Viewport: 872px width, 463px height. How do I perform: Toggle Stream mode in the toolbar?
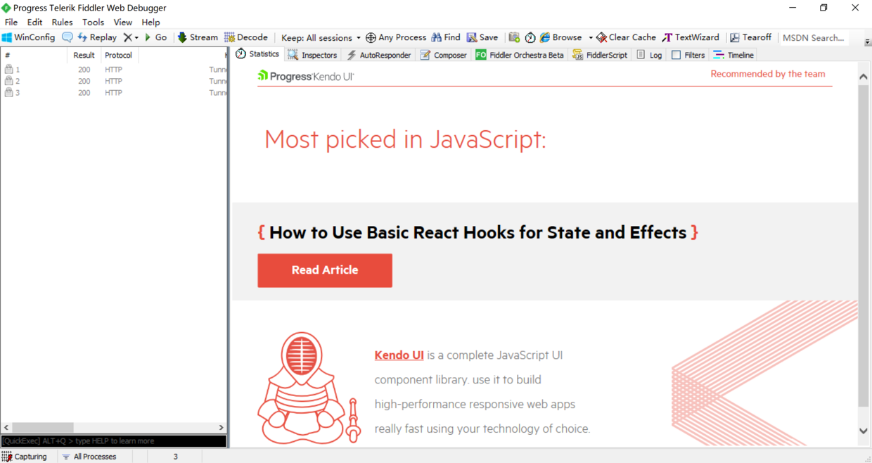pos(198,37)
